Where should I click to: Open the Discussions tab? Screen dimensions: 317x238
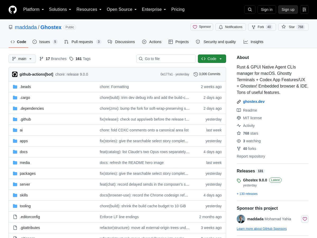(121, 42)
